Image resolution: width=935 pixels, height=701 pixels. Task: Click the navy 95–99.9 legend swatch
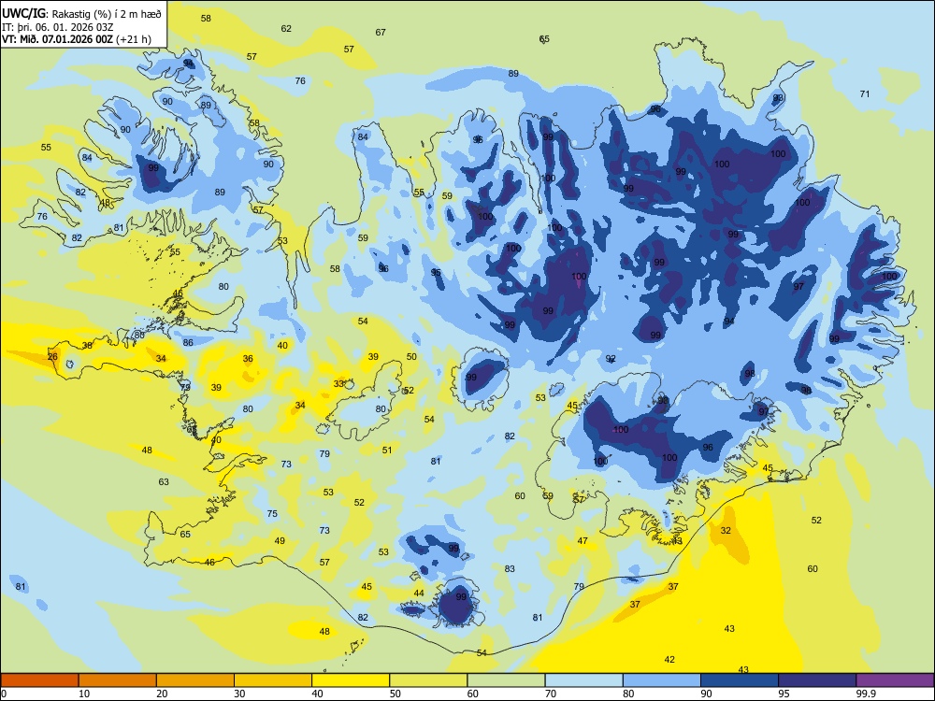pos(817,680)
